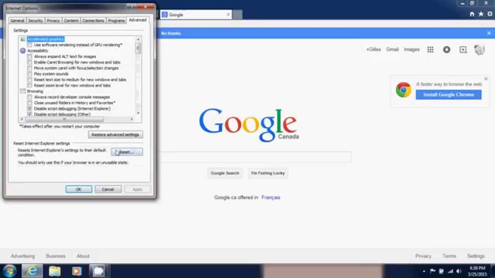Dismiss the blue notification bar
This screenshot has height=278, width=495.
tap(489, 33)
